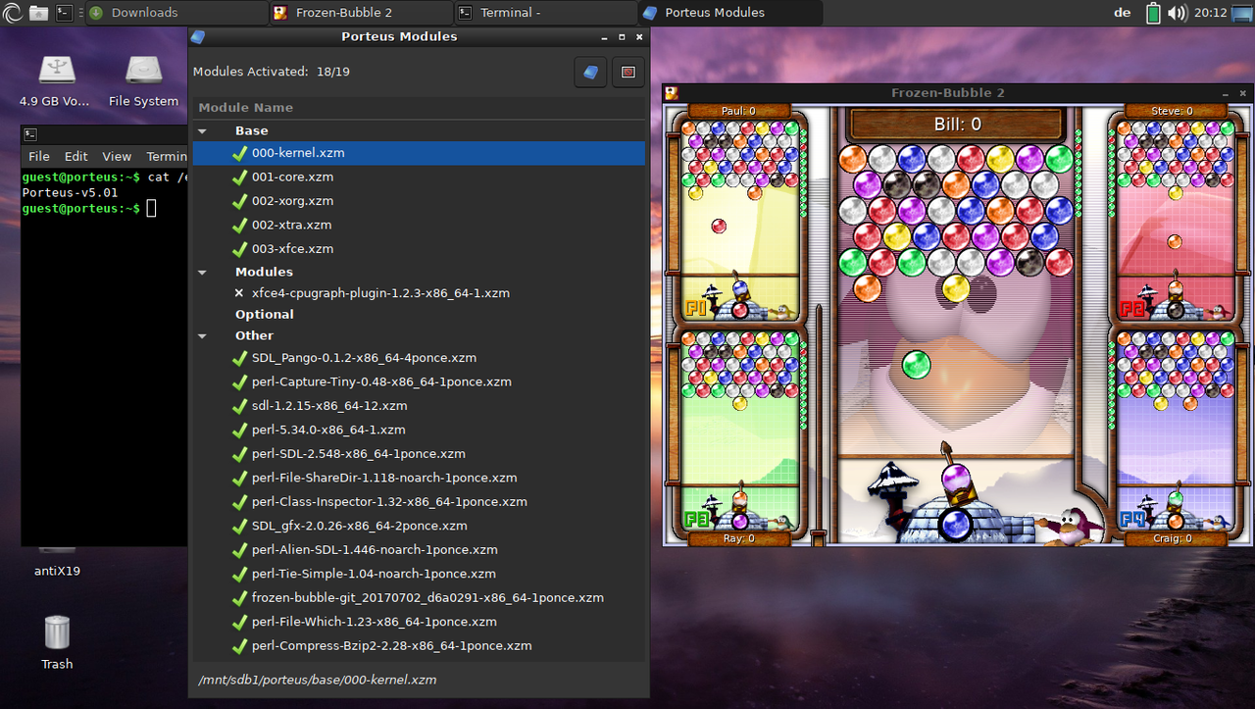Switch to Frozen-Bubble 2 taskbar window

(360, 13)
